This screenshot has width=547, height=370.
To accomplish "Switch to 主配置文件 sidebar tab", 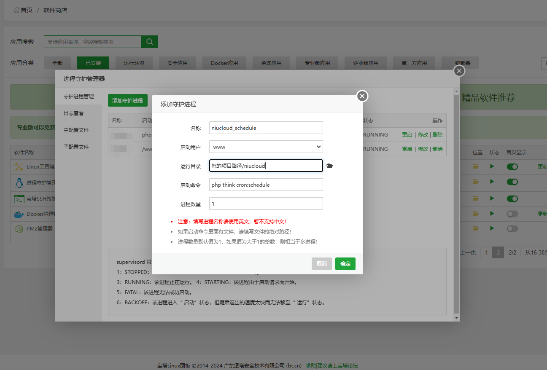I will click(76, 130).
